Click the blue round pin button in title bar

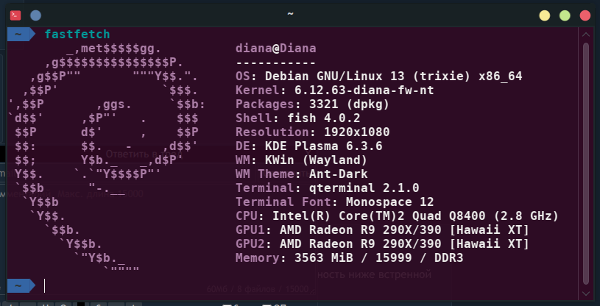click(35, 15)
